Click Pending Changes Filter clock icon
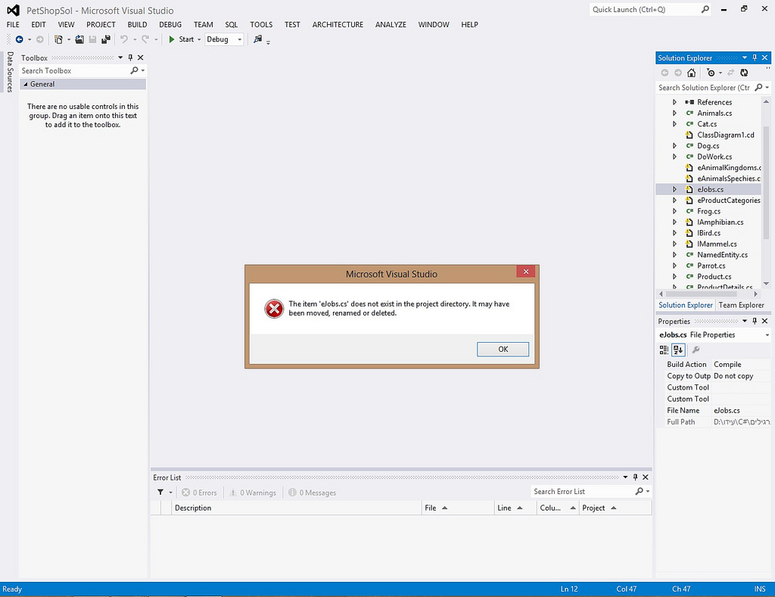 click(x=711, y=73)
